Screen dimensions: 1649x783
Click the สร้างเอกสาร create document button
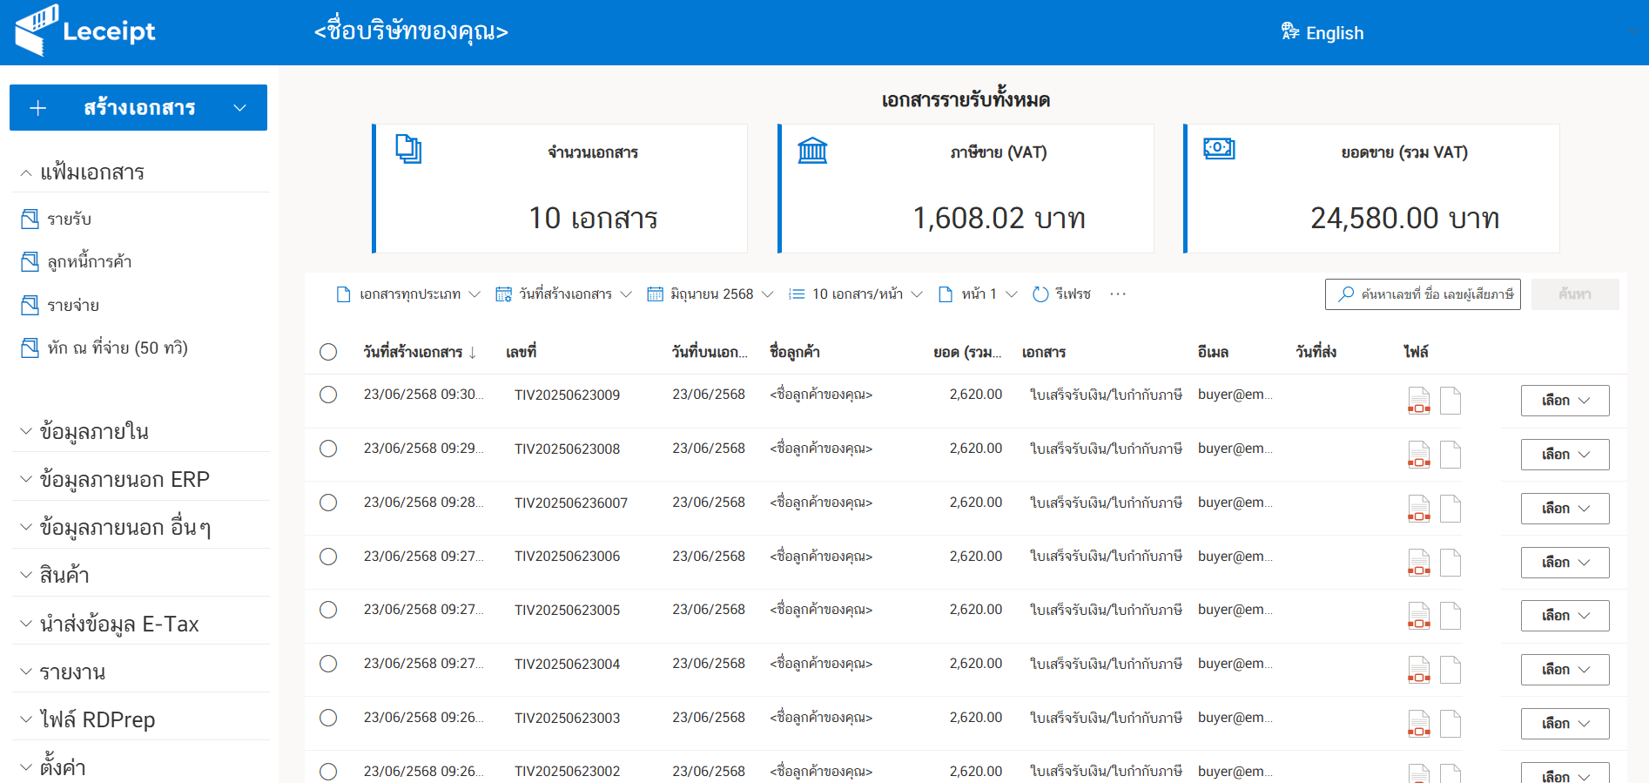[x=138, y=108]
